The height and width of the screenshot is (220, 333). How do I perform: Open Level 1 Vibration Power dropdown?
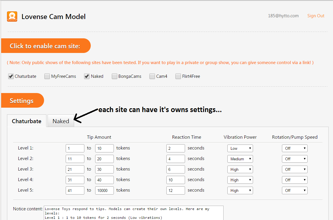click(240, 148)
